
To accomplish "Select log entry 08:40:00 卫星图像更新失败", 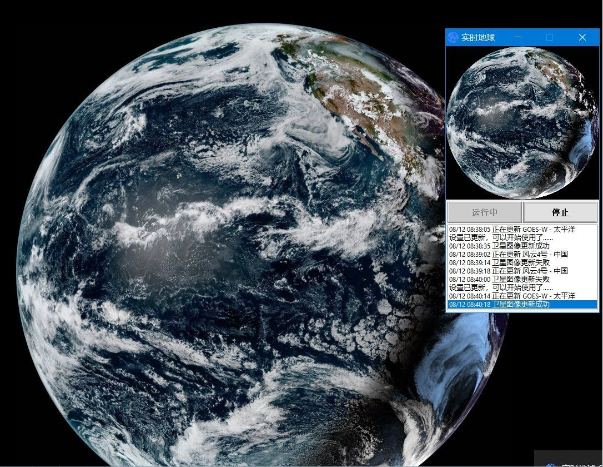I will pos(522,279).
